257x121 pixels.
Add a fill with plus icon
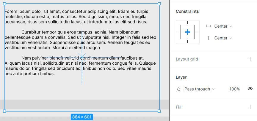250,107
